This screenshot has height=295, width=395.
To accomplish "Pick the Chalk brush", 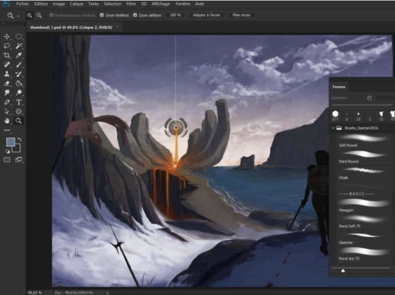I will pyautogui.click(x=363, y=174).
